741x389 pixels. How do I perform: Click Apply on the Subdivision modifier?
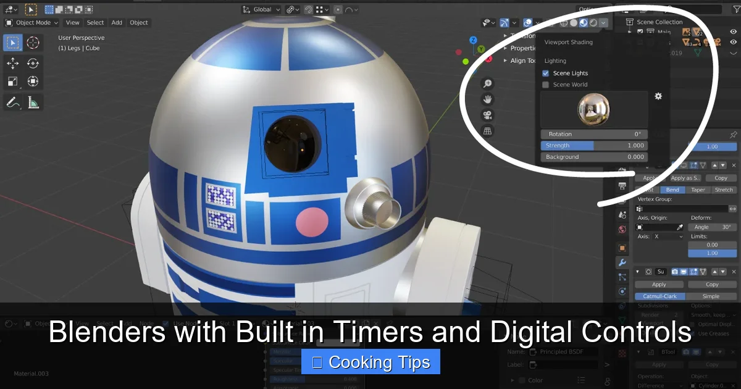[x=658, y=284]
